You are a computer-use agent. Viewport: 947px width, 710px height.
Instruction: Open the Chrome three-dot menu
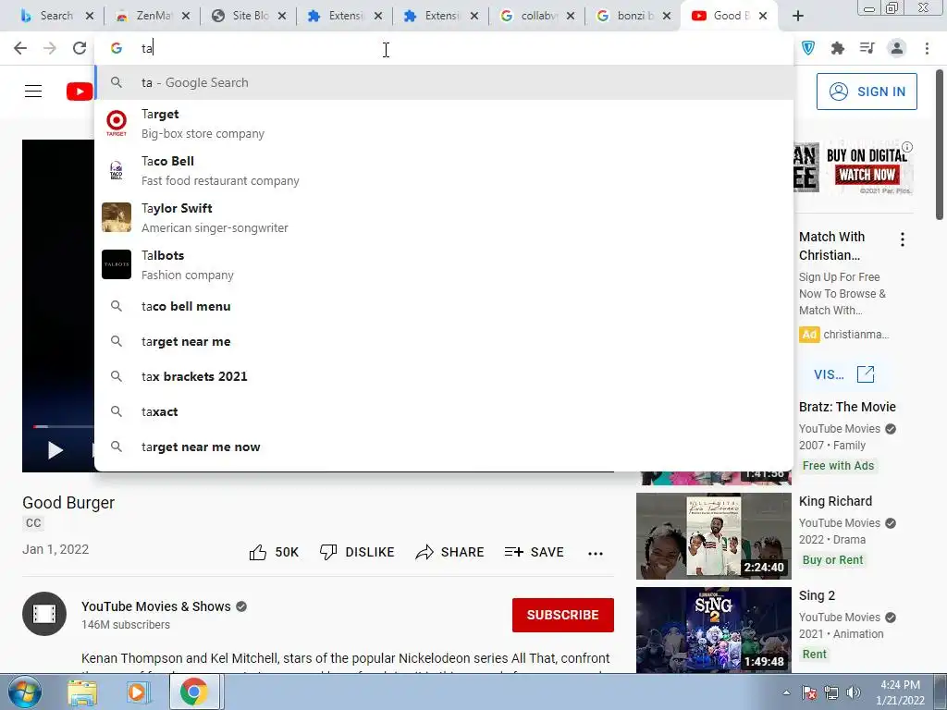[927, 48]
